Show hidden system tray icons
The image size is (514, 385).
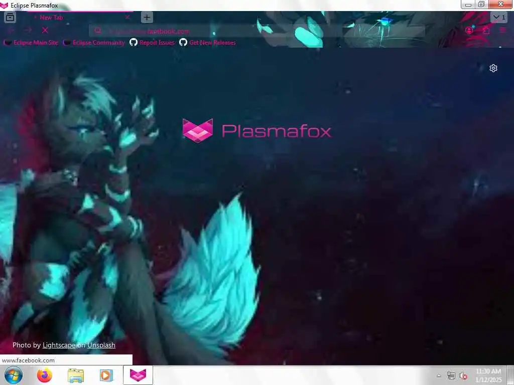tap(439, 375)
